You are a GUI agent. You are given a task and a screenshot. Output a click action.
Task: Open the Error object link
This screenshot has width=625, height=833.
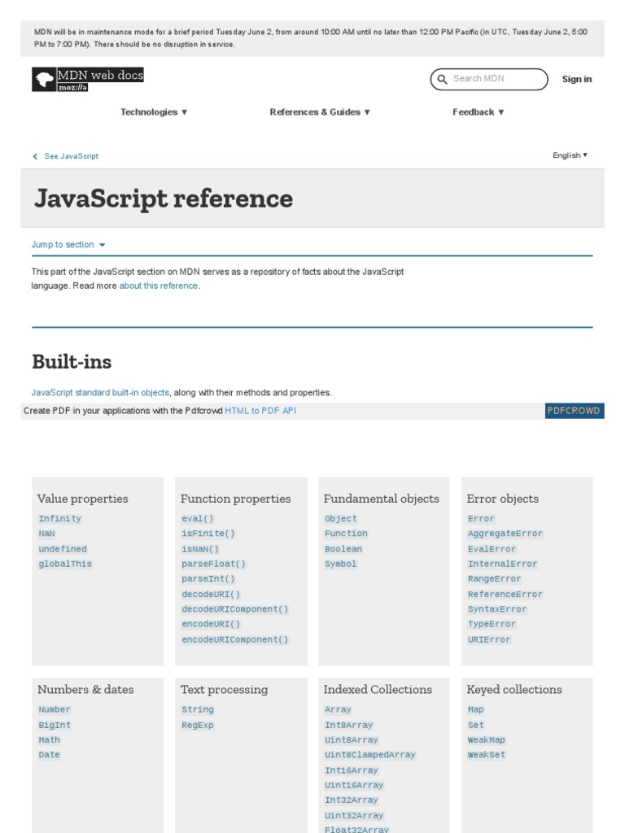coord(481,518)
